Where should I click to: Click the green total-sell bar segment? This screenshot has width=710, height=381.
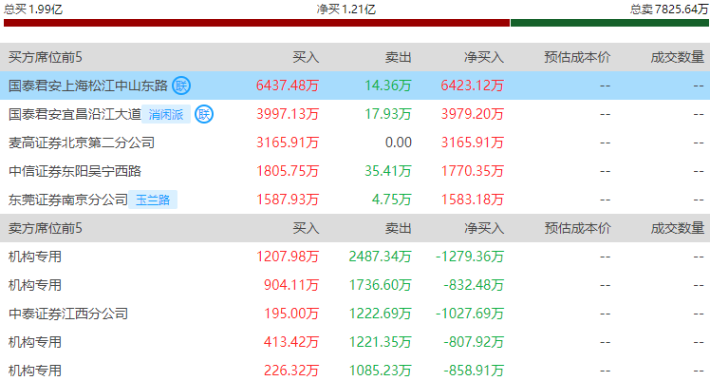pos(609,23)
